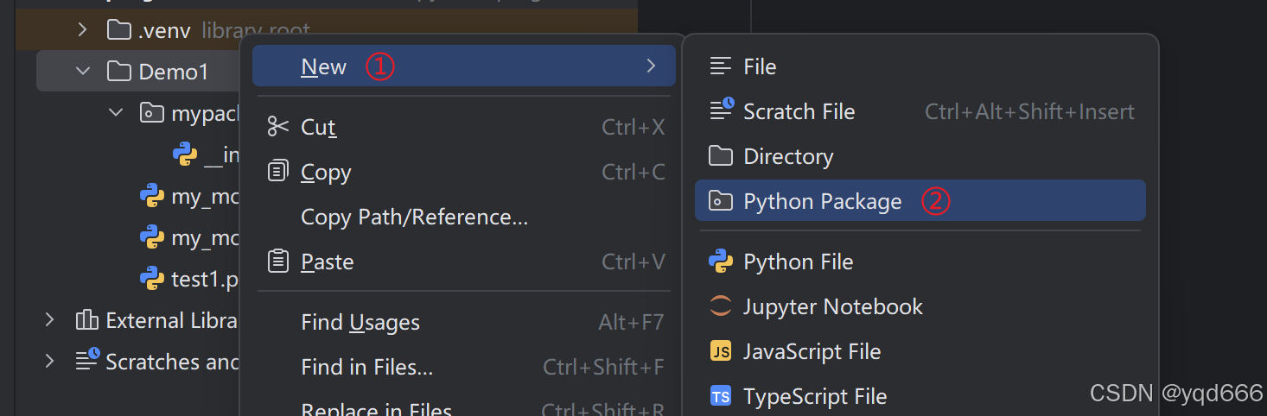The height and width of the screenshot is (416, 1267).
Task: Click the scissors Cut icon
Action: click(277, 127)
